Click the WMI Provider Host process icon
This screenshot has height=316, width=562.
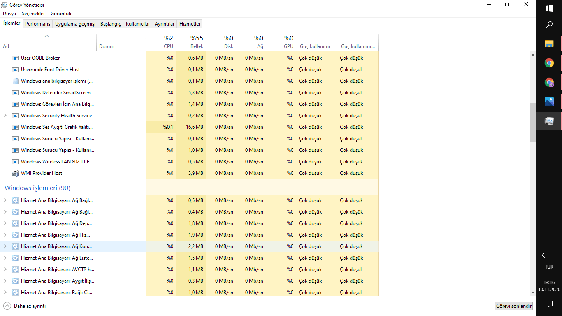(x=15, y=173)
